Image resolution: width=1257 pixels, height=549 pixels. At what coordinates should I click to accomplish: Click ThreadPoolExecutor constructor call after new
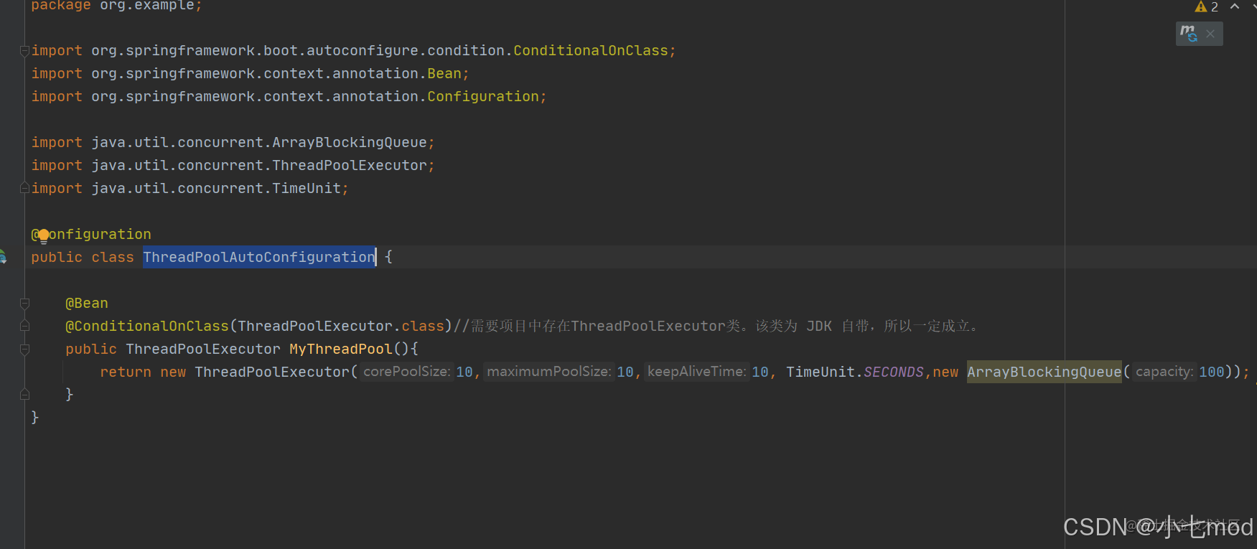[x=272, y=372]
